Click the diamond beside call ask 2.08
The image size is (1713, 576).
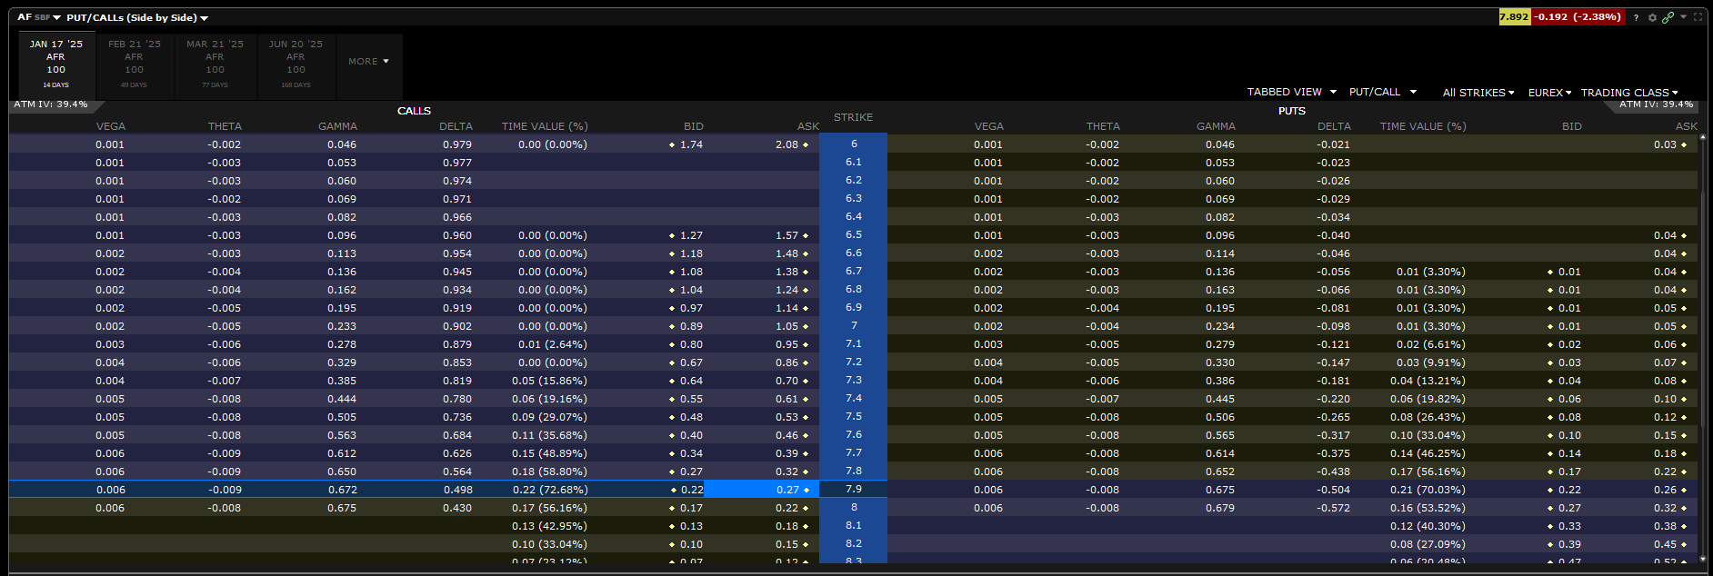806,144
